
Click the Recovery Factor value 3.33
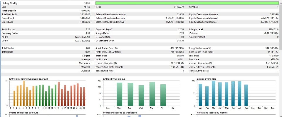point(88,33)
